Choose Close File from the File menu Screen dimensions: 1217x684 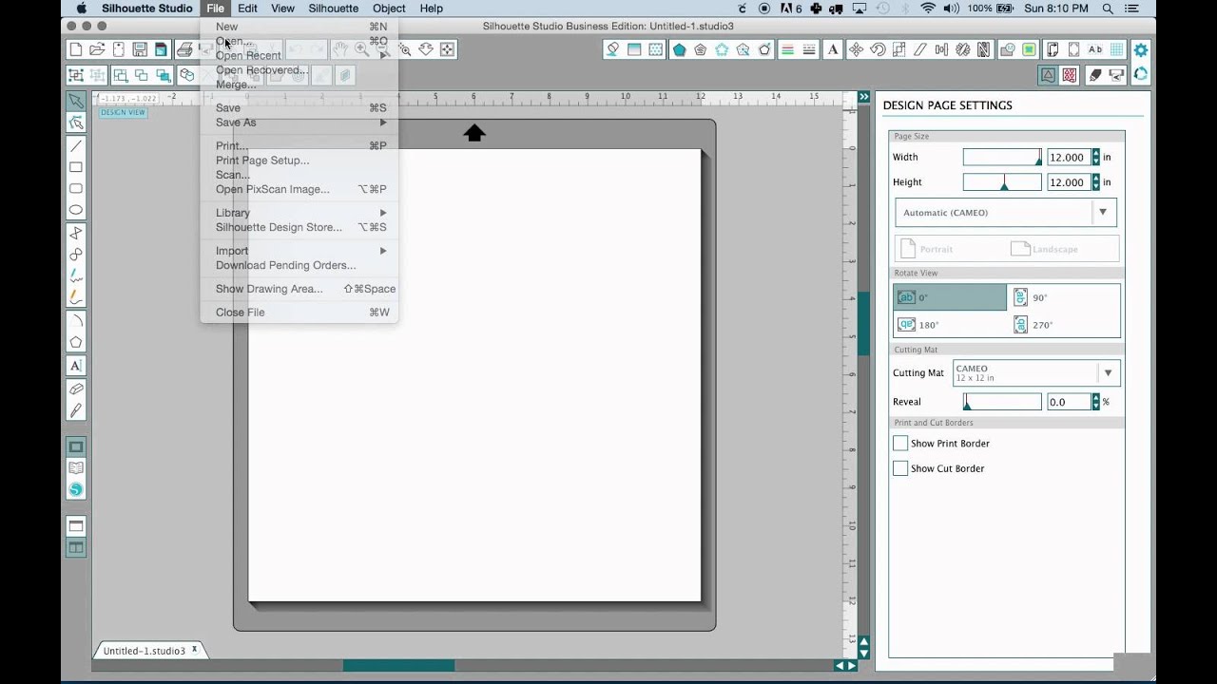click(x=299, y=313)
